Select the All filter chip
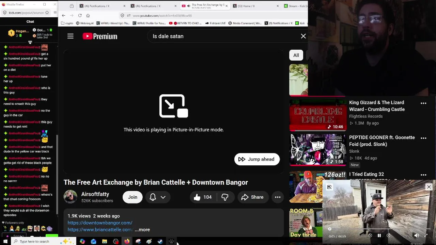Viewport: 436px width, 245px height. 296,55
